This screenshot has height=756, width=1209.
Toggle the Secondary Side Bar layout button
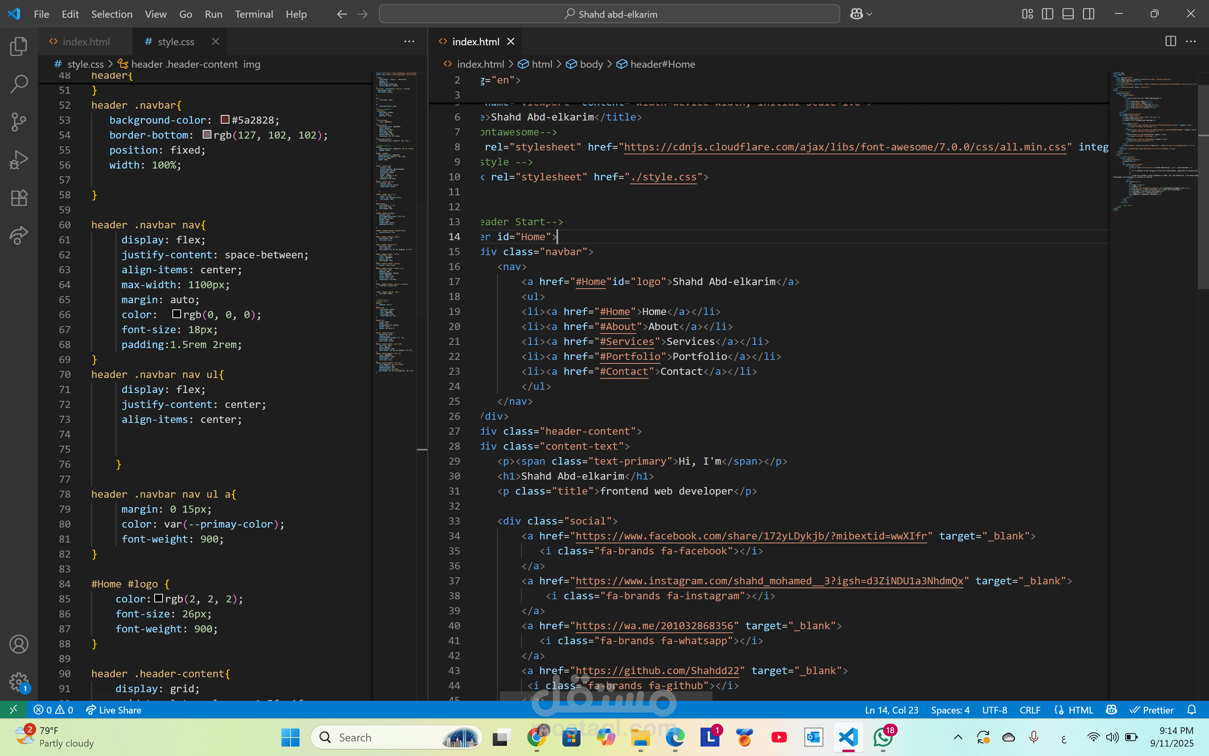(x=1089, y=14)
